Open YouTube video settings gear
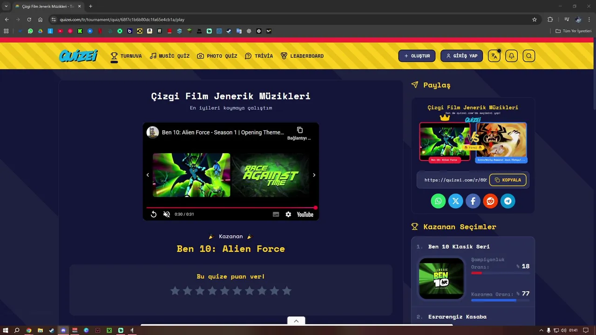The height and width of the screenshot is (335, 596). (288, 214)
